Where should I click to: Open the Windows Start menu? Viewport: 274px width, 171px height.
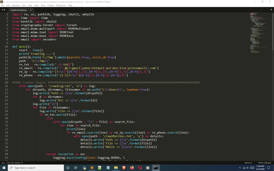(x=4, y=168)
